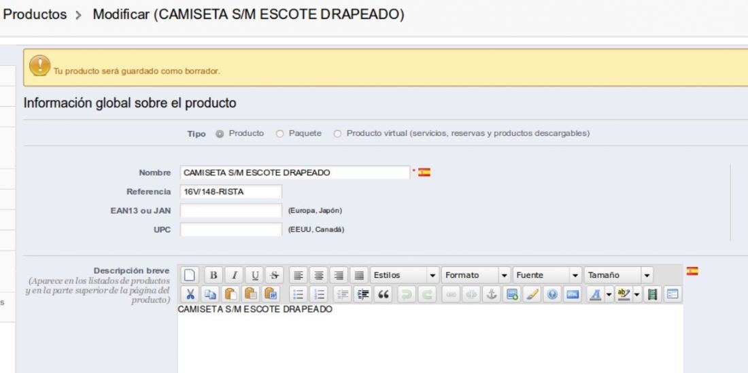Click the EAN13 ou JAN input field
748x373 pixels.
[231, 211]
